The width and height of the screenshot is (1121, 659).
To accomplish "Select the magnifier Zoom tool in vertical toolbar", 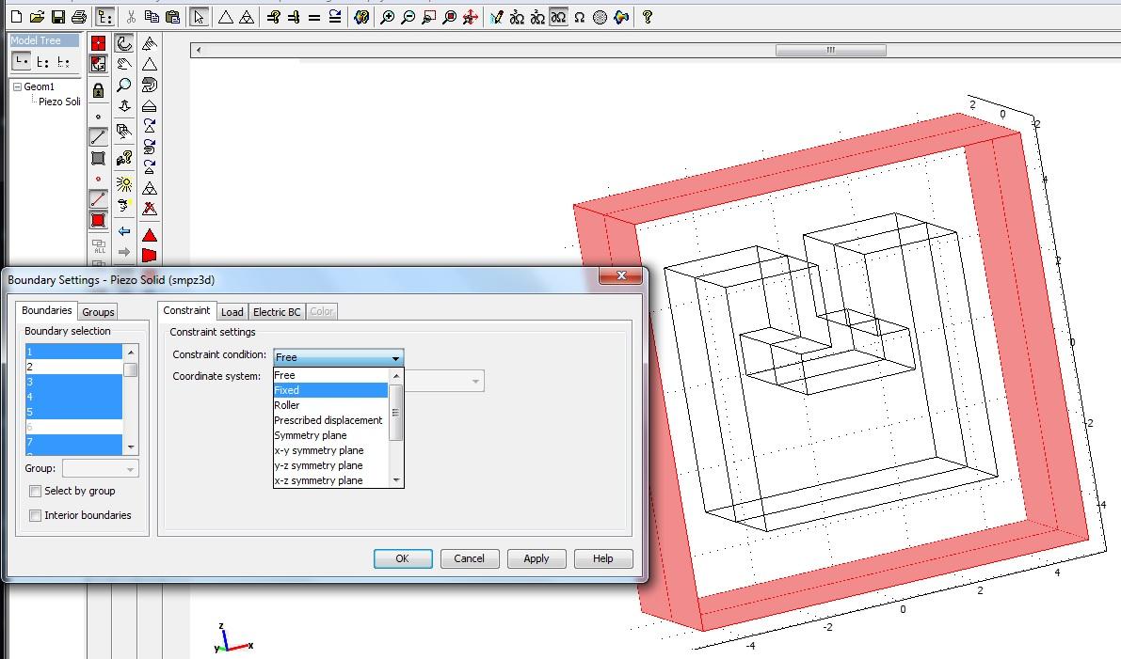I will point(124,85).
